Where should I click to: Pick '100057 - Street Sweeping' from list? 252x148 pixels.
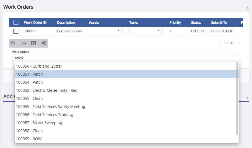click(x=39, y=123)
